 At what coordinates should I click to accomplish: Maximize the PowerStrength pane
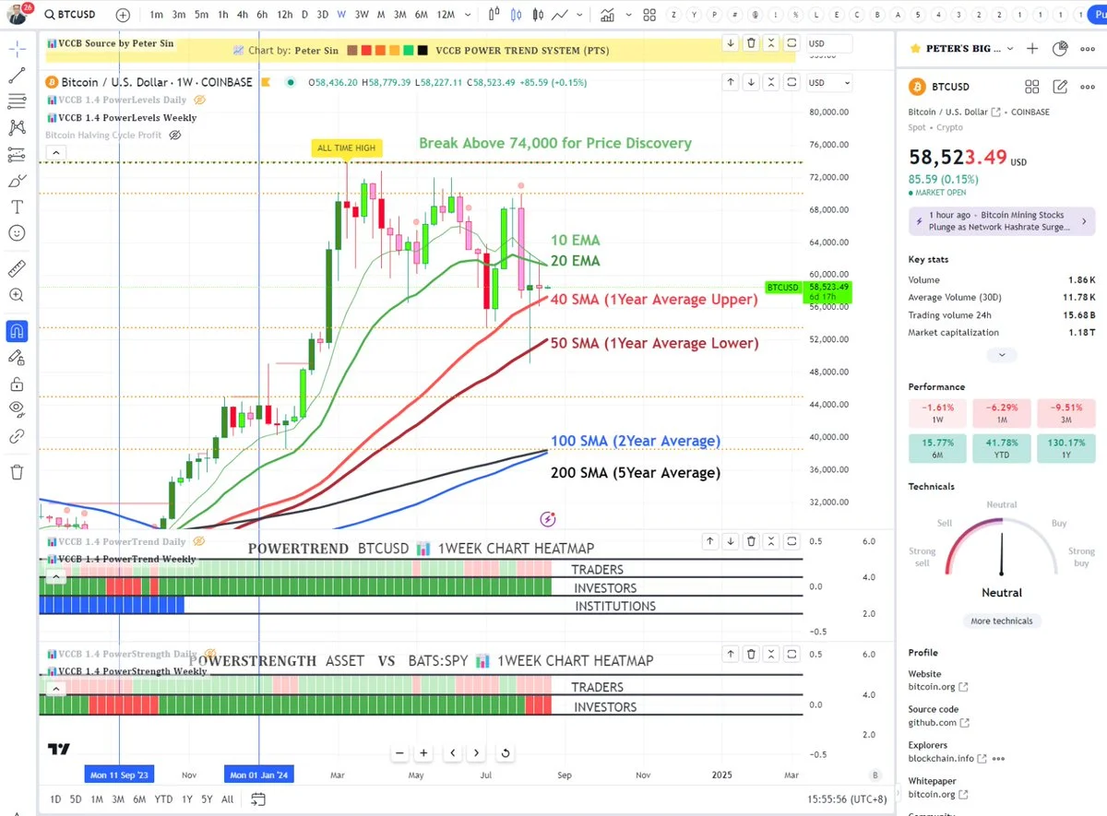(x=793, y=654)
